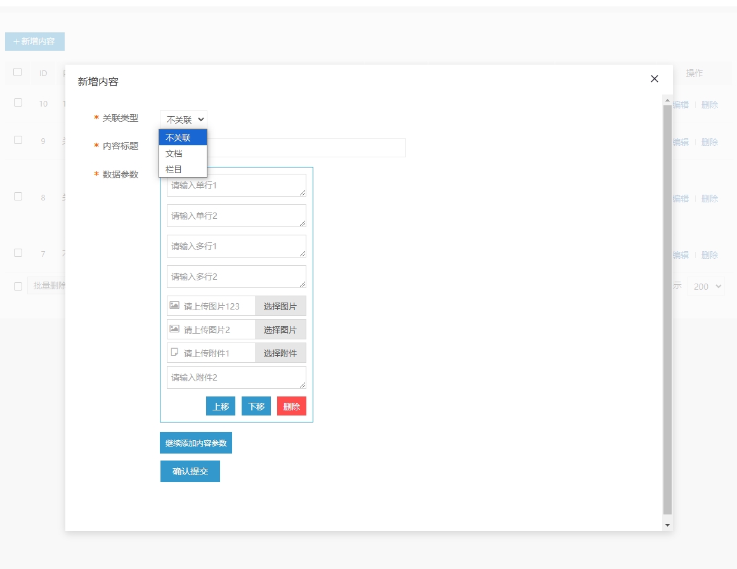Click the image icon beside 请上传图片123
737x569 pixels.
point(174,305)
